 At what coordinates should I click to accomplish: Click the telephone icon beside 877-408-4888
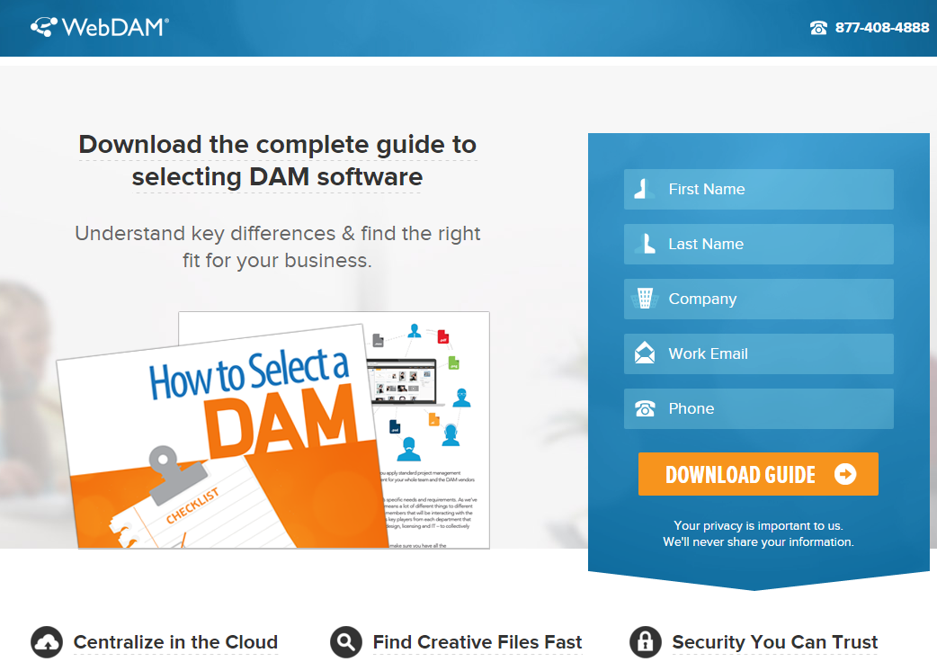click(x=818, y=28)
